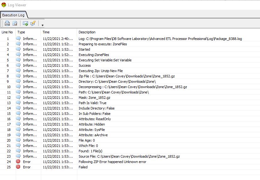Click the error icon on line 24
This screenshot has width=260, height=180.
point(18,161)
